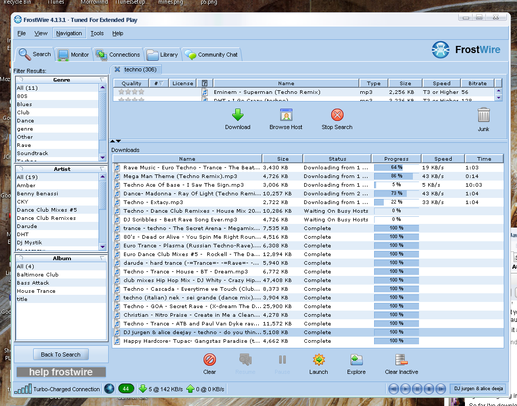This screenshot has height=406, width=517.
Task: Click the green upload speed arrow in status bar
Action: (190, 389)
